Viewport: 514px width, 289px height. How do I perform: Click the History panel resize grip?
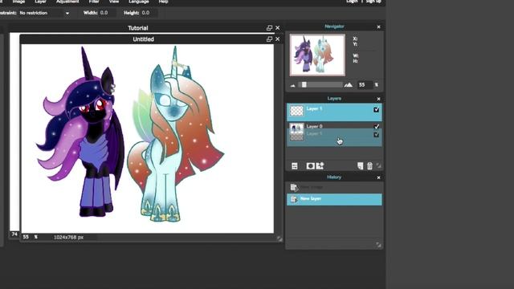(x=378, y=245)
